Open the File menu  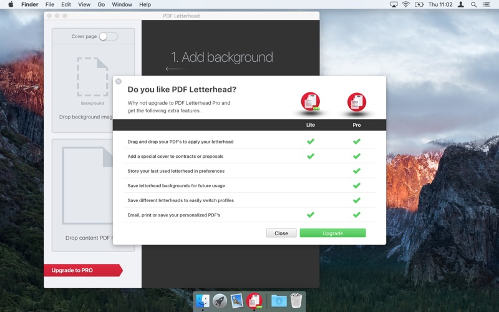[50, 4]
